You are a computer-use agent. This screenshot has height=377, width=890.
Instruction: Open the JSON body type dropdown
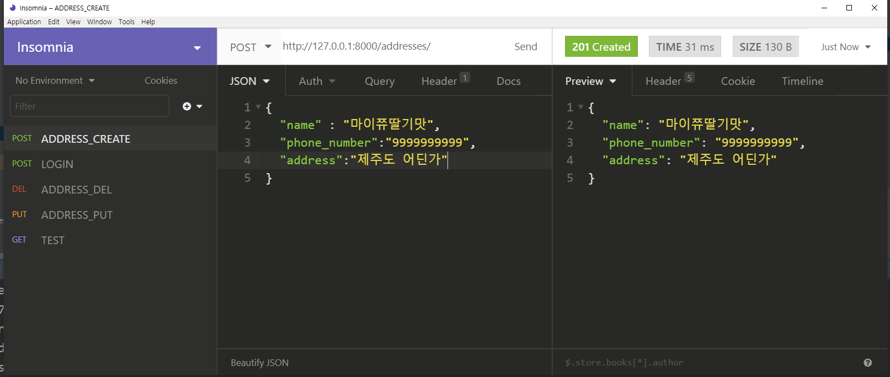249,81
